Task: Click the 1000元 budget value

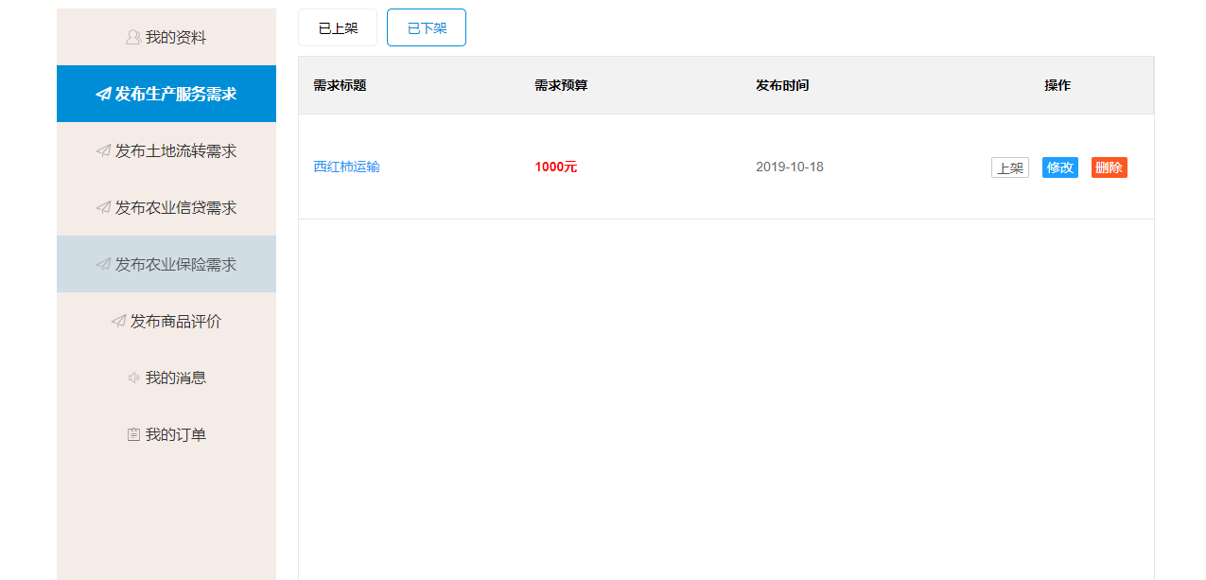Action: (555, 167)
